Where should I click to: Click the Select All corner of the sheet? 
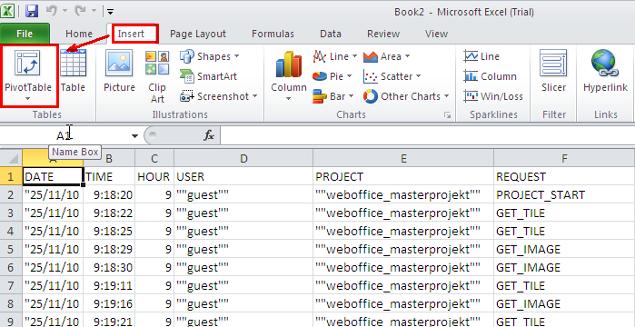11,158
